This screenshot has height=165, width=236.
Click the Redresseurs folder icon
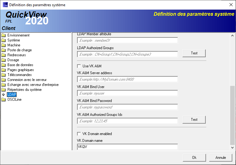[3, 55]
